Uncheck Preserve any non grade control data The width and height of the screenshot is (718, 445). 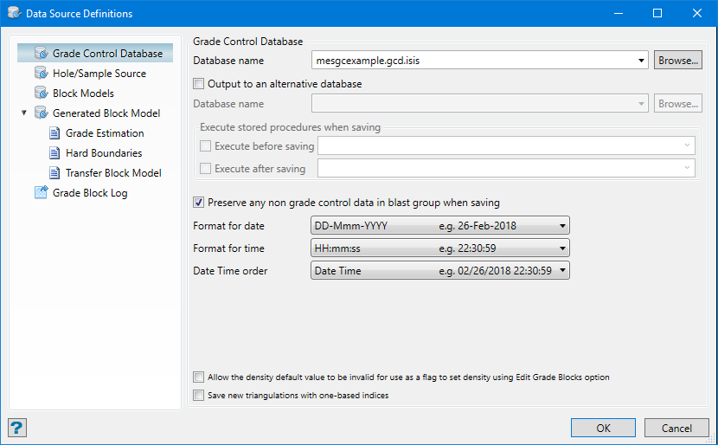point(200,203)
